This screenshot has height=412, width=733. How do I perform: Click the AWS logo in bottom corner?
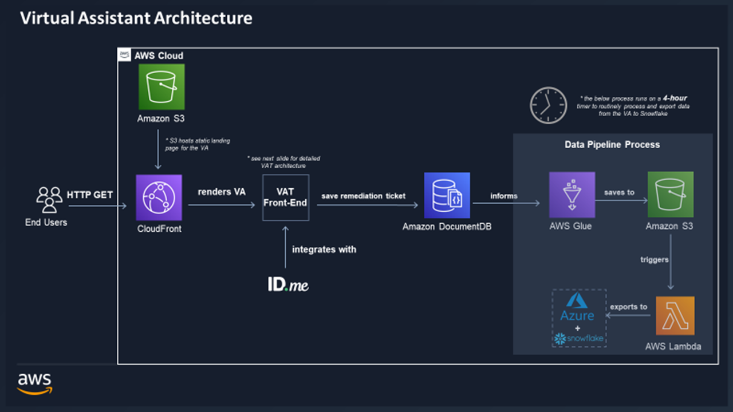[34, 383]
